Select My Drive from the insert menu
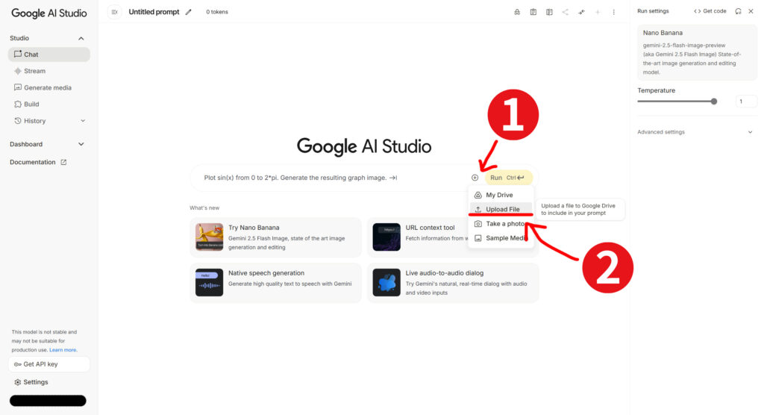 coord(501,195)
